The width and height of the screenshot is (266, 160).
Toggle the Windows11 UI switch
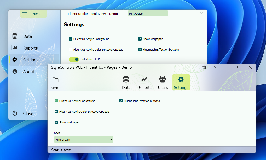coord(74,59)
